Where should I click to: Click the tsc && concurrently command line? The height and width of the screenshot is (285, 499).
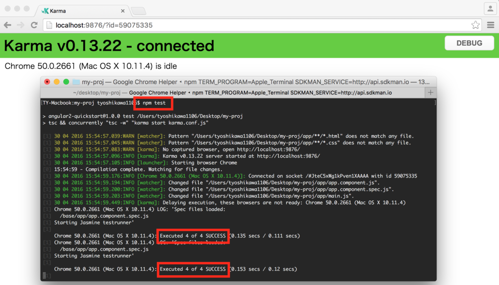(x=125, y=123)
